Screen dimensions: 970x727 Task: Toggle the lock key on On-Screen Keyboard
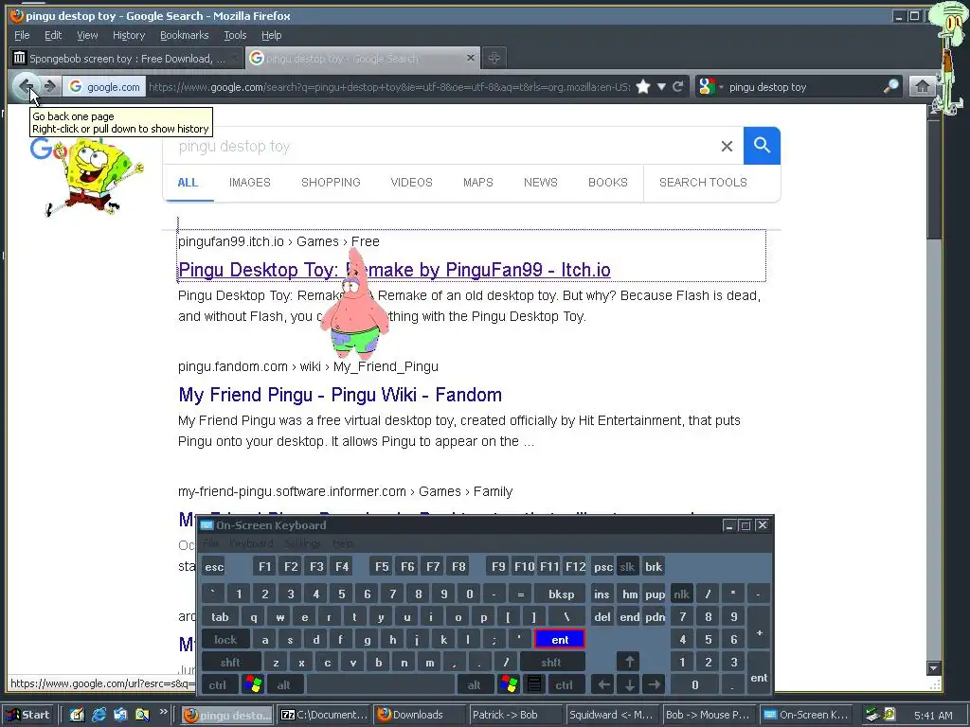(225, 640)
